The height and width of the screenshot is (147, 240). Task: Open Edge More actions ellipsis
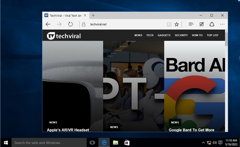pos(222,24)
